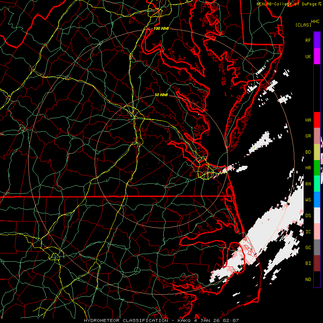This screenshot has height=323, width=323.
Task: Click the "[CLAS]" units label
Action: click(x=303, y=25)
